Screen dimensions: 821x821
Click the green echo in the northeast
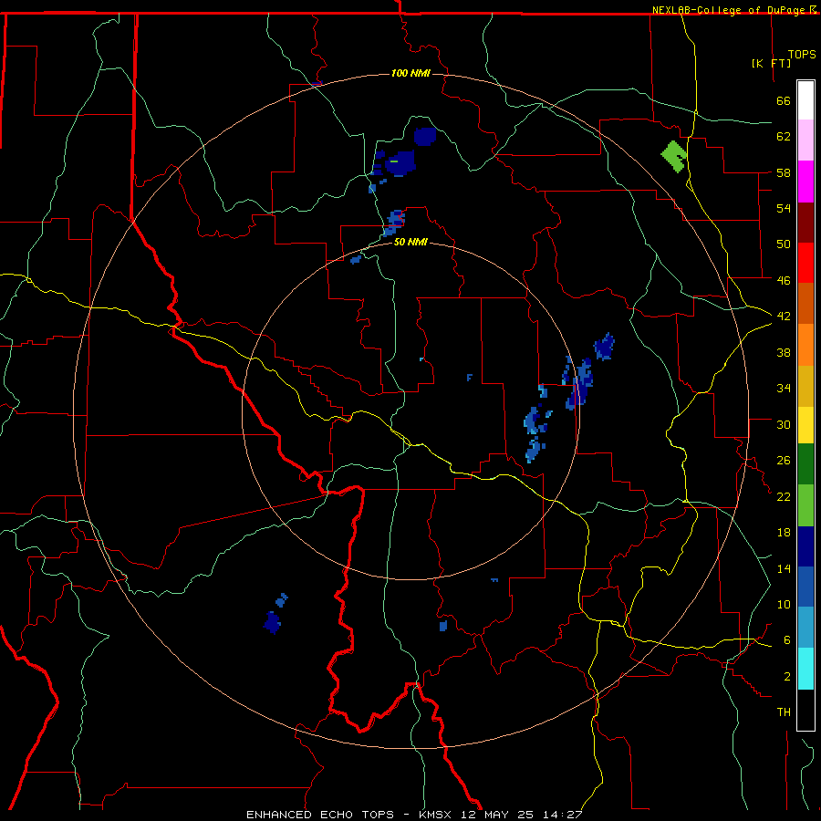[x=674, y=155]
